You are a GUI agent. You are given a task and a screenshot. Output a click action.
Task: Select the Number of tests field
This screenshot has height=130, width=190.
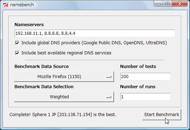click(x=146, y=77)
